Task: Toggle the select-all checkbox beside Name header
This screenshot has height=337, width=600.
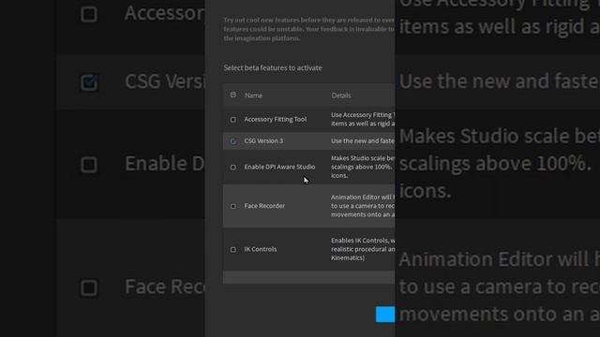Action: tap(233, 95)
